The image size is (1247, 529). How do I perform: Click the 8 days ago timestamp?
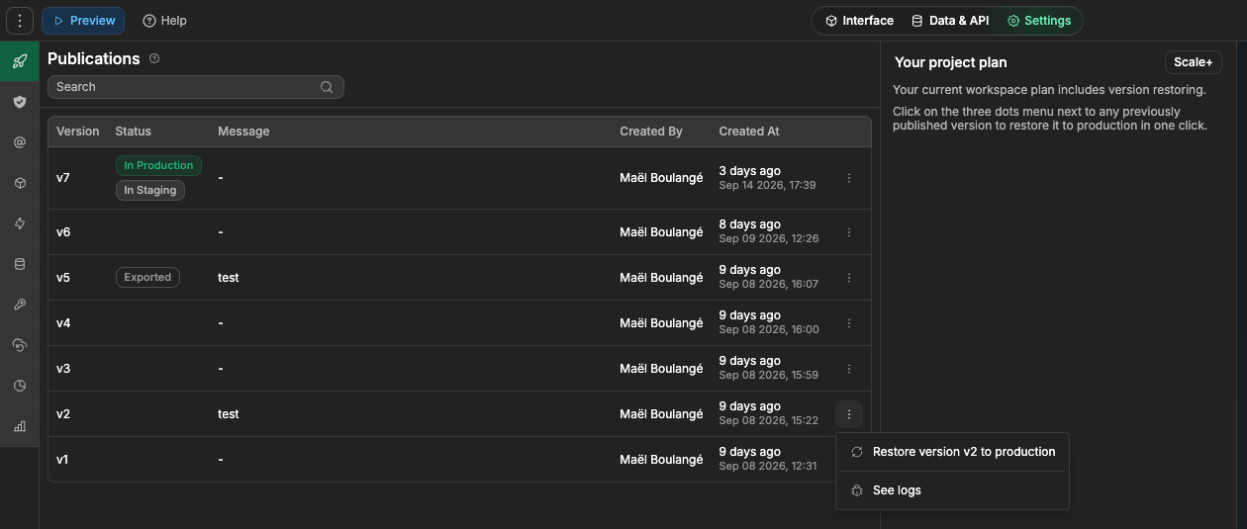tap(749, 224)
